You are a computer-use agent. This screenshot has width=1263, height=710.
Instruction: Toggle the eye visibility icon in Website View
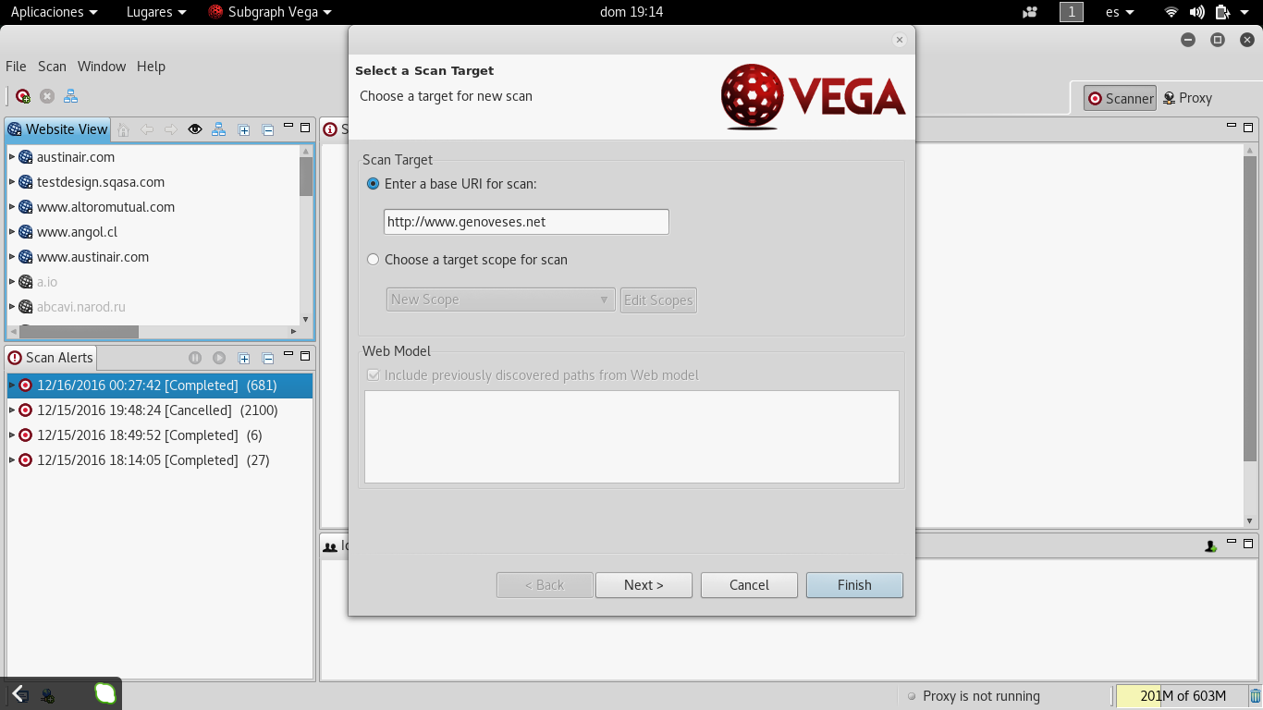[x=195, y=129]
